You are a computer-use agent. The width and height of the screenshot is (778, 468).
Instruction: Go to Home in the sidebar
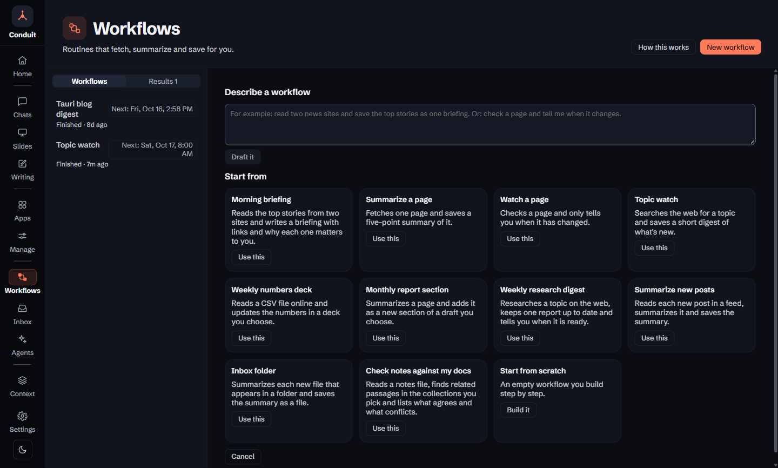pyautogui.click(x=22, y=66)
